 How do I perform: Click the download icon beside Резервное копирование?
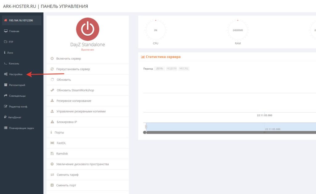52,100
